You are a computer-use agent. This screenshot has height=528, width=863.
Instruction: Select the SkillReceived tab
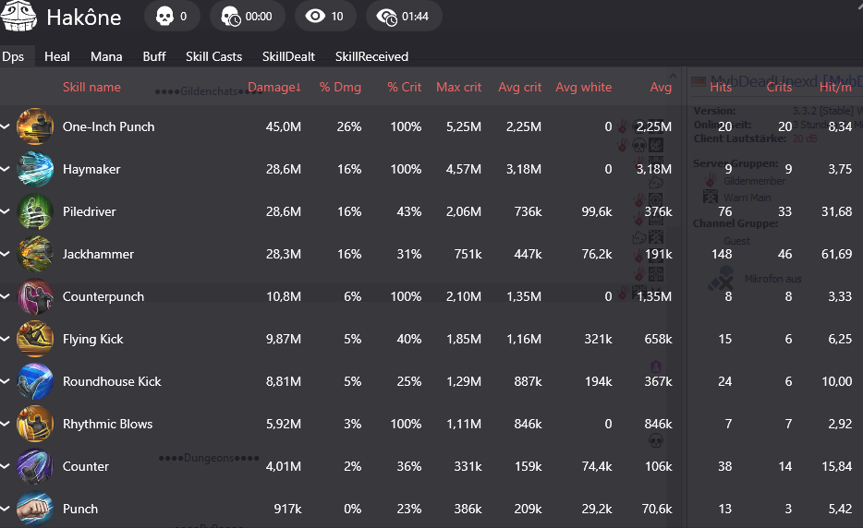371,56
